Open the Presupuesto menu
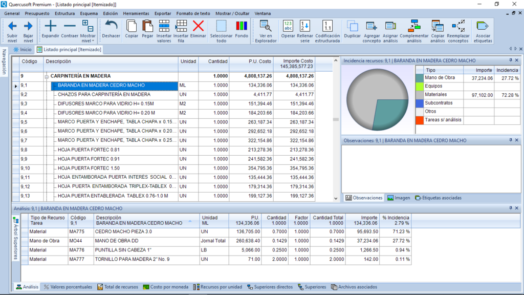This screenshot has height=295, width=524. click(x=37, y=13)
